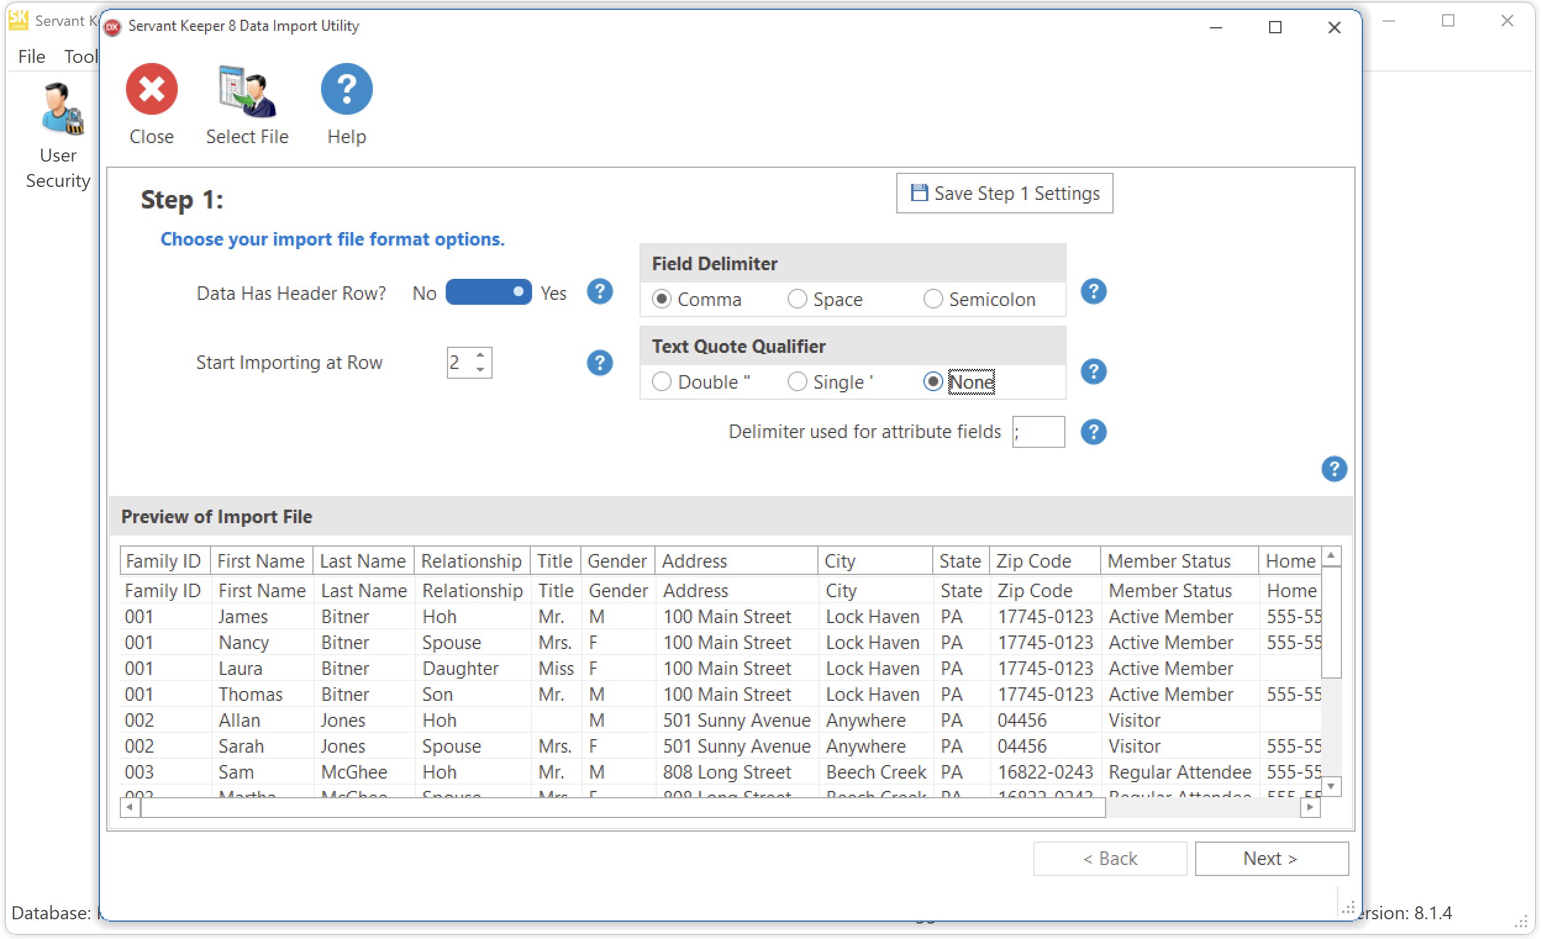1542x939 pixels.
Task: Click the attribute fields delimiter input box
Action: pyautogui.click(x=1038, y=432)
